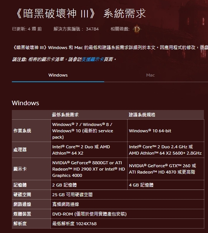Viewport: 208px width, 233px height.
Task: Click the GeForce 8800GT minimum graphics cell
Action: [89, 169]
